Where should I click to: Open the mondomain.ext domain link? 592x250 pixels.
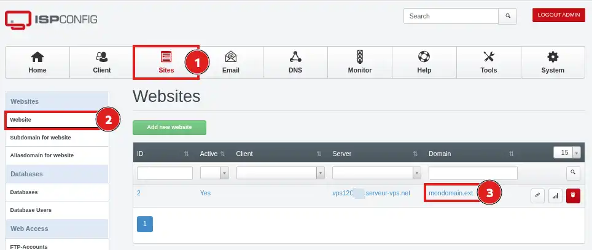coord(451,193)
